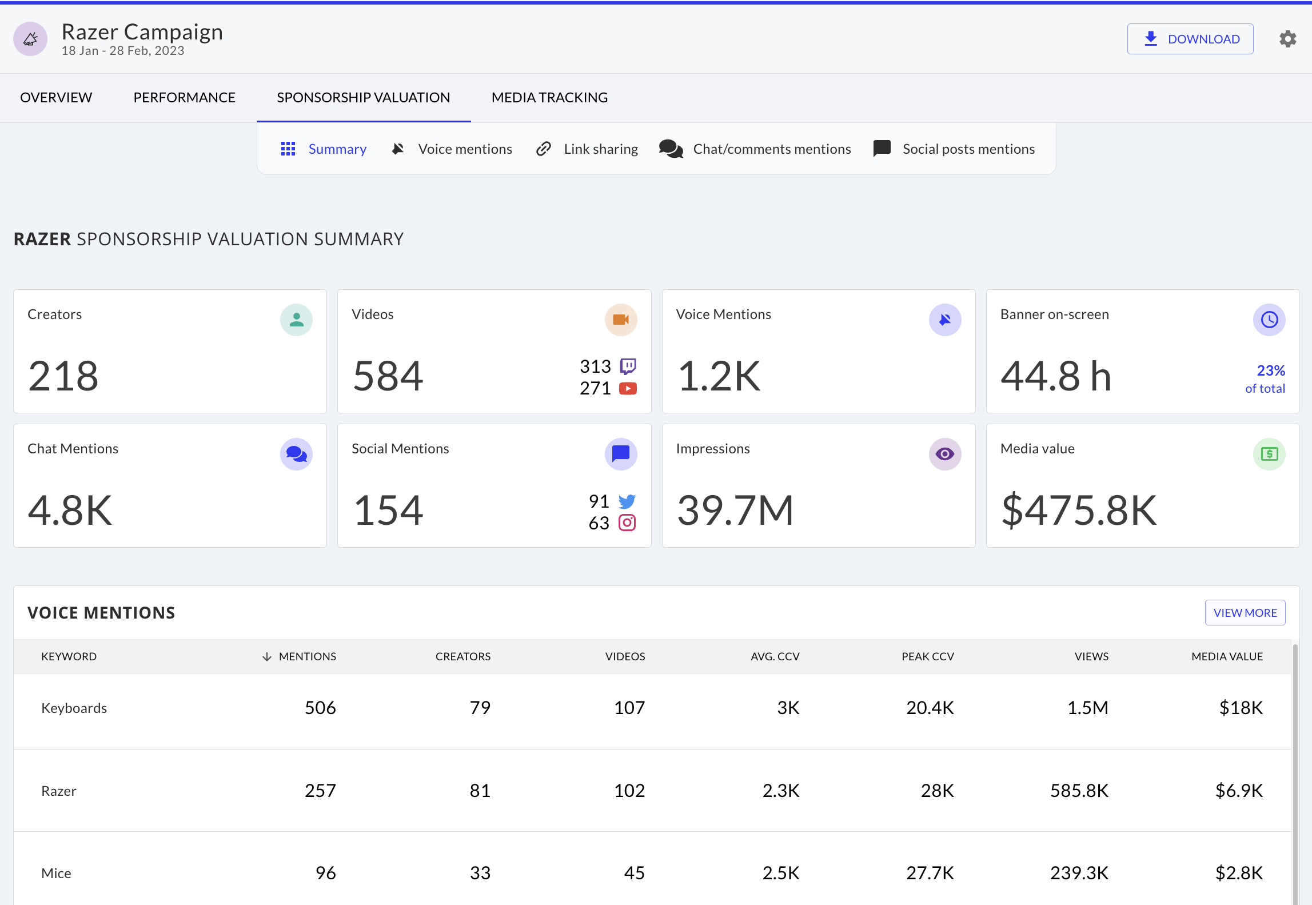The width and height of the screenshot is (1312, 905).
Task: Click the Twitch icon beside 313
Action: (x=628, y=366)
